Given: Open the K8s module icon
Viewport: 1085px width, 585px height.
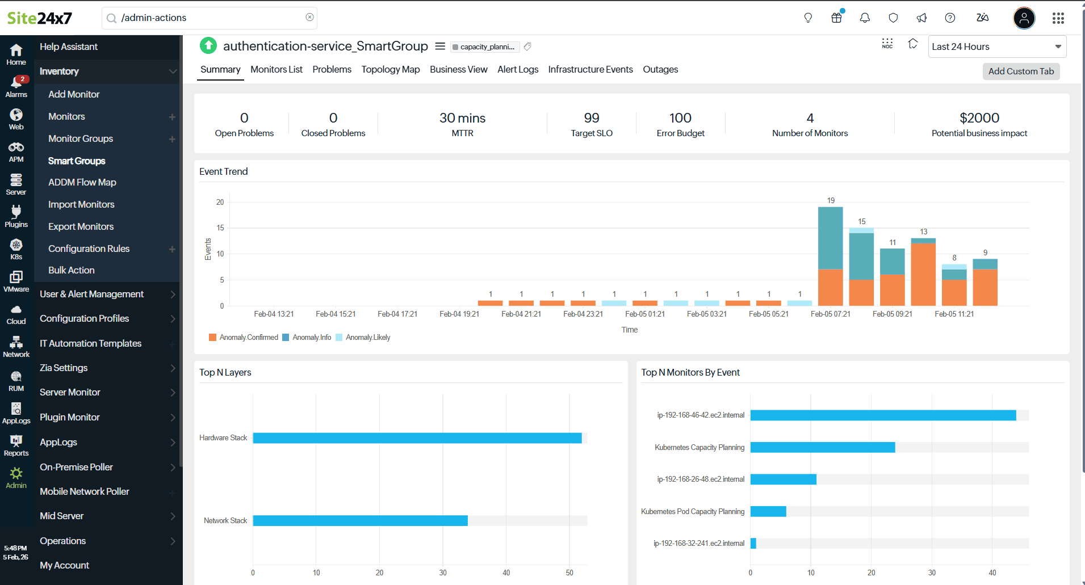Looking at the screenshot, I should [x=16, y=249].
